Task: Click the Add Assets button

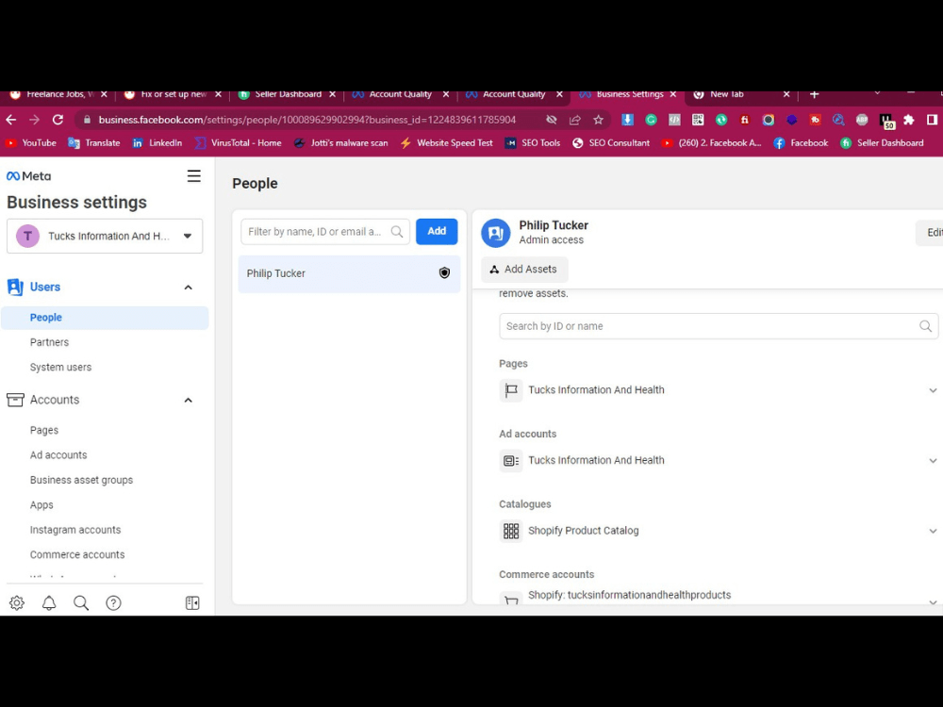Action: pos(523,270)
